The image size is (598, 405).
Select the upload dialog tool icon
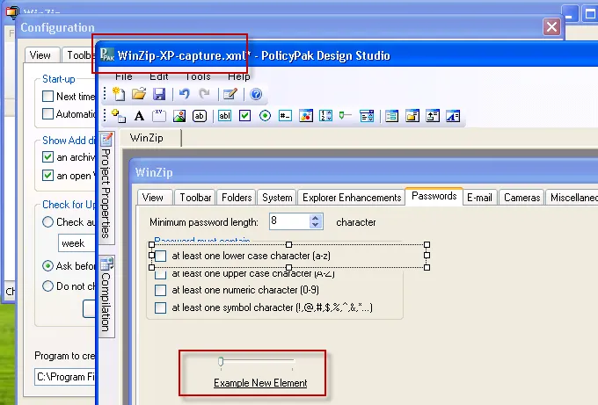pyautogui.click(x=433, y=116)
